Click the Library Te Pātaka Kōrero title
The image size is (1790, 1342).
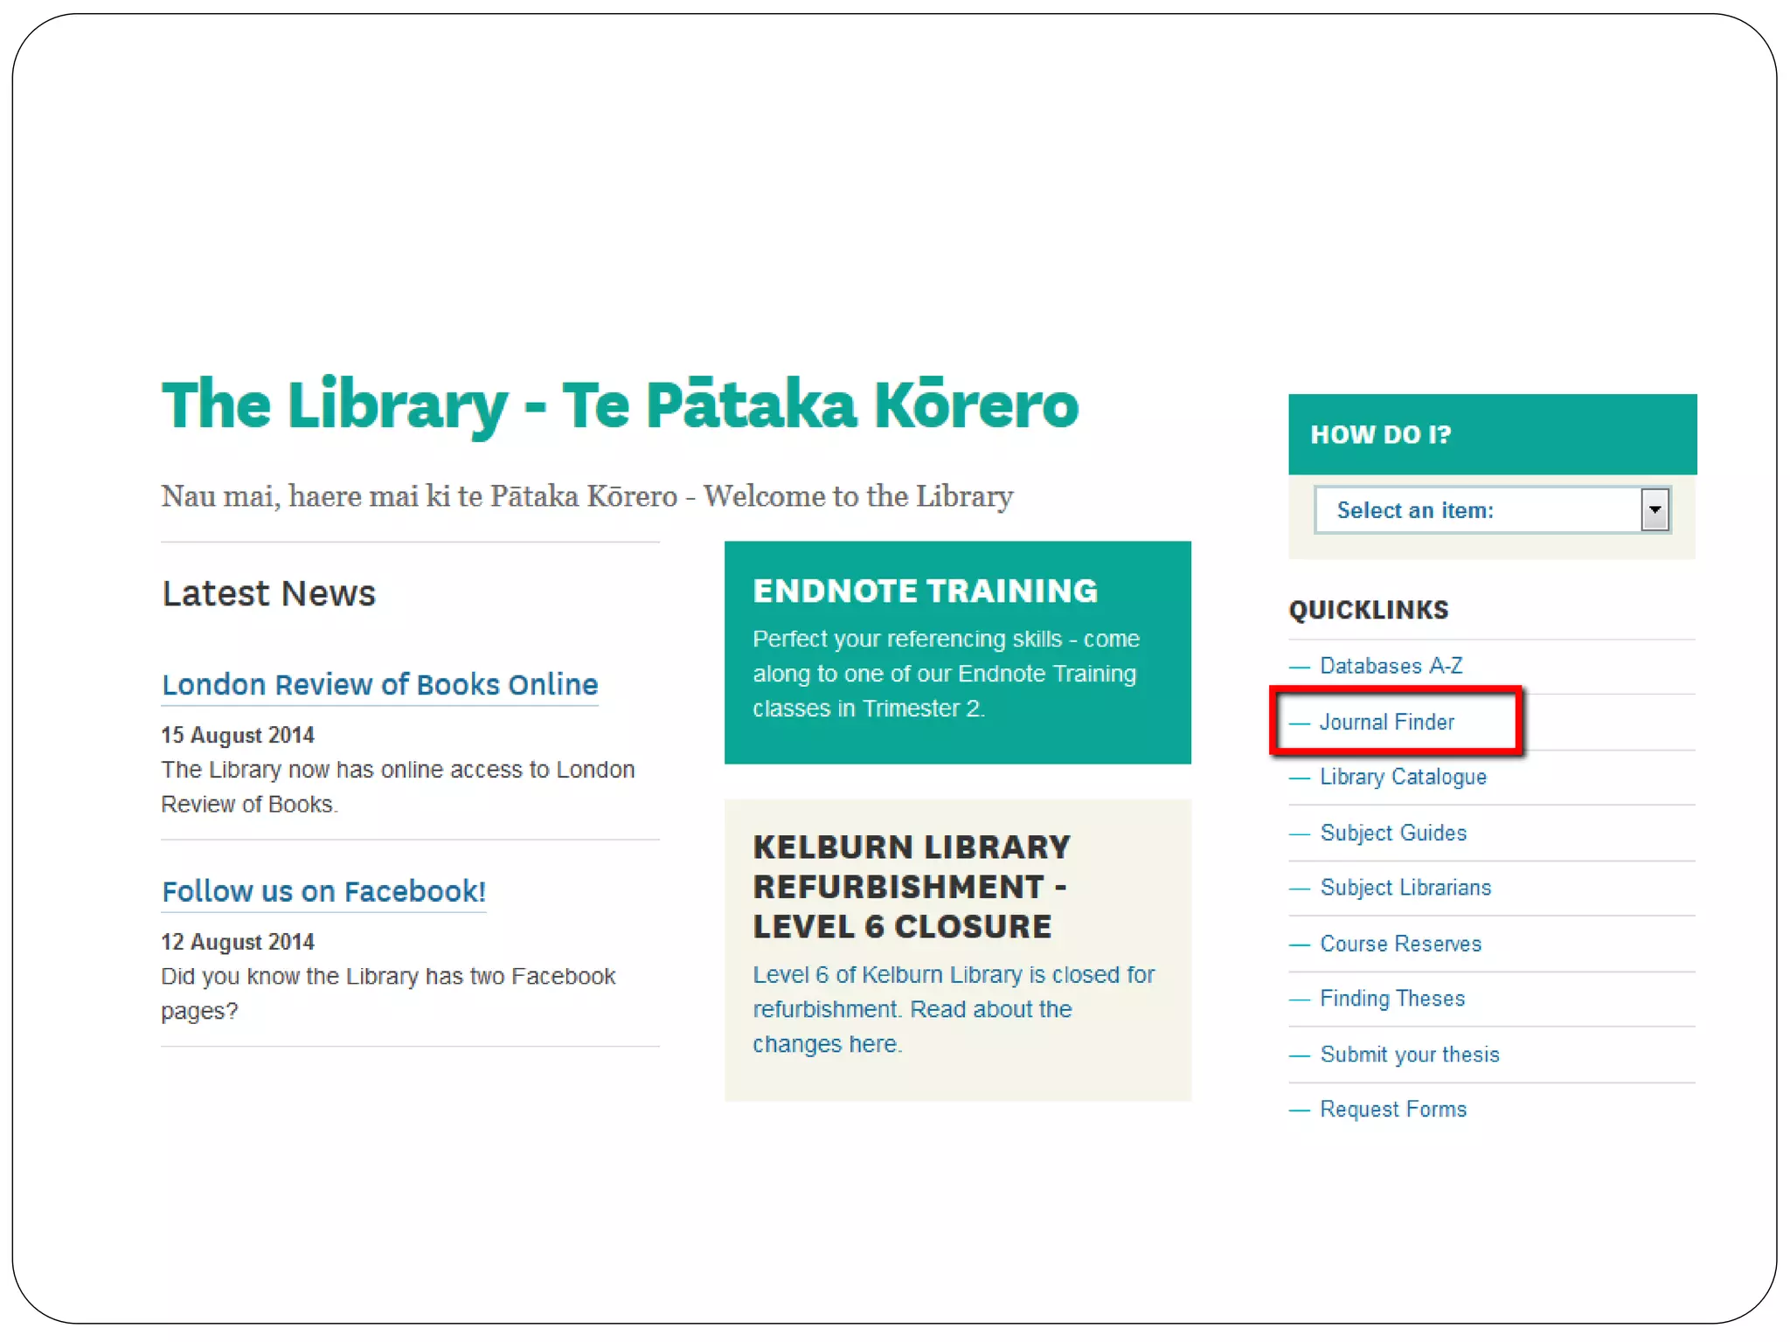(620, 405)
